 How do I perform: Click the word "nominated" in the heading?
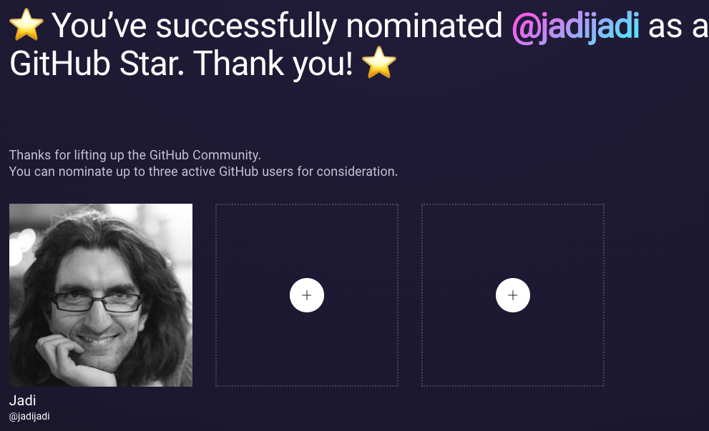click(424, 26)
